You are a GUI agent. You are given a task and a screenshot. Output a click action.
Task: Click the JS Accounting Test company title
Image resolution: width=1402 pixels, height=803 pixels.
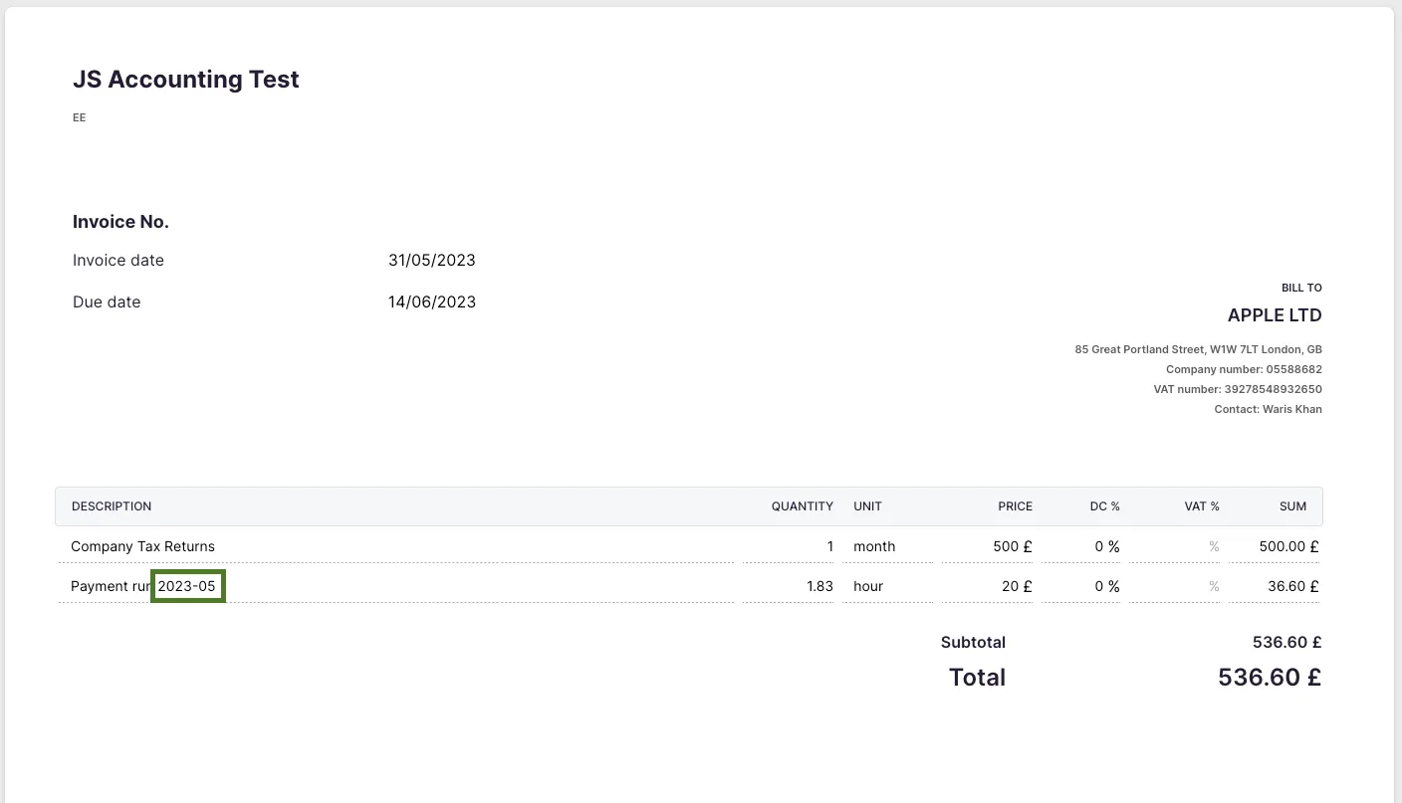(186, 80)
